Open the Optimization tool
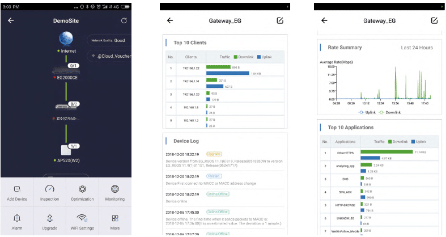Image resolution: width=446 pixels, height=237 pixels. 82,193
